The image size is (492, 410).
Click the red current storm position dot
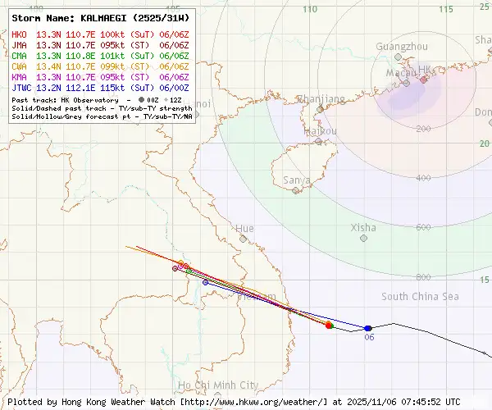coord(329,326)
